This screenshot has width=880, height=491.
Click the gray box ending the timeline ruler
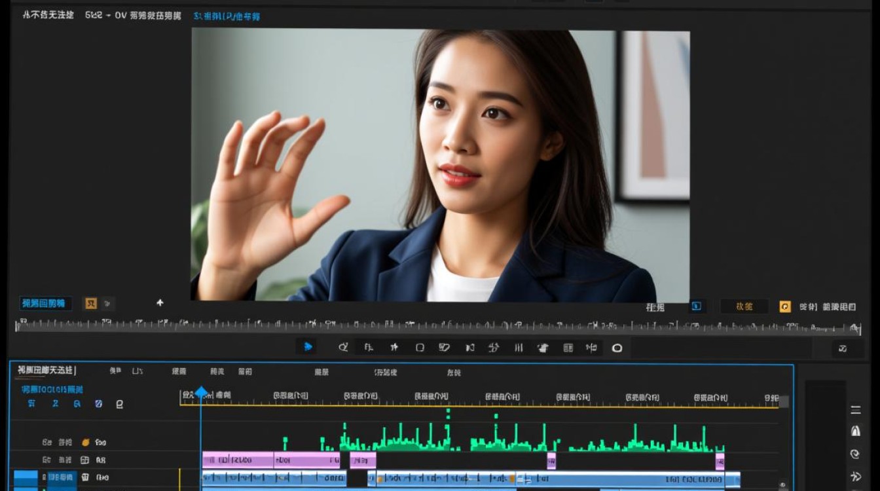click(x=783, y=401)
